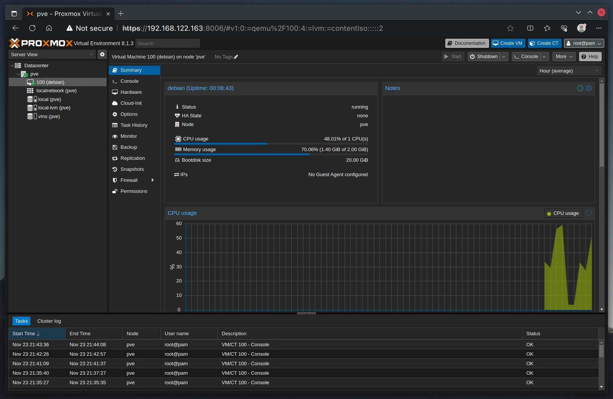Open the Cloud-Init menu item
The height and width of the screenshot is (399, 613).
pos(134,103)
